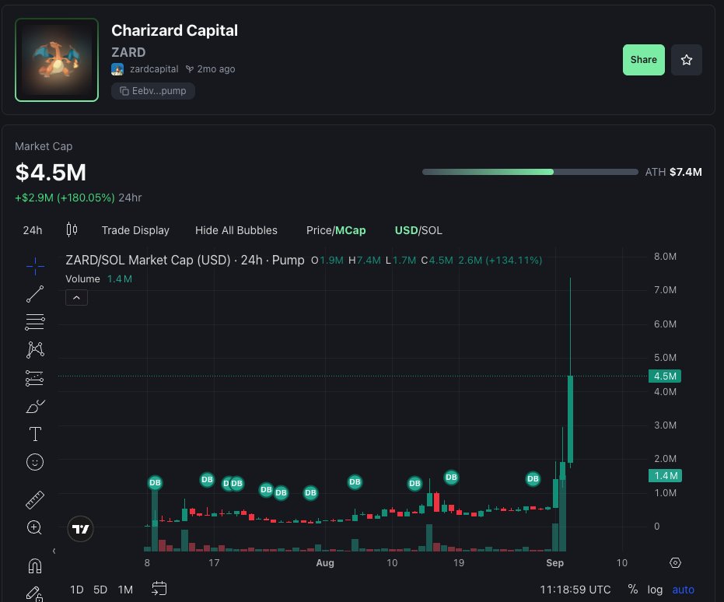Open the Fibonacci retracement tool
Viewport: 724px width, 602px height.
[35, 322]
